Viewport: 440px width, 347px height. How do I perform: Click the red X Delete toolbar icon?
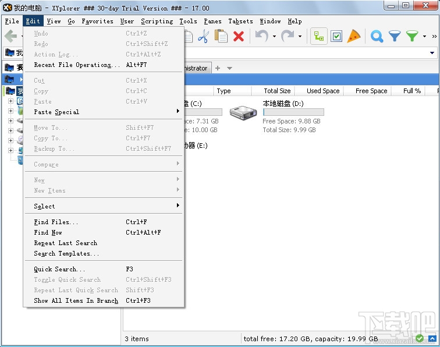point(239,37)
